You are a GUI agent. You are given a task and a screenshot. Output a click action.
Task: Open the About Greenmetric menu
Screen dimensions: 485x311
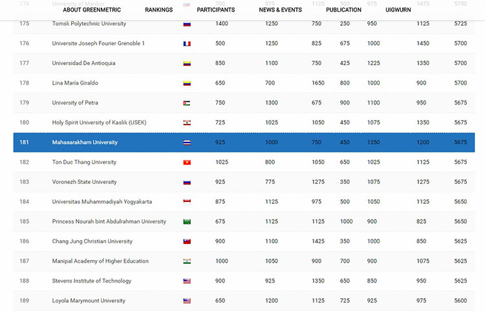pyautogui.click(x=92, y=10)
